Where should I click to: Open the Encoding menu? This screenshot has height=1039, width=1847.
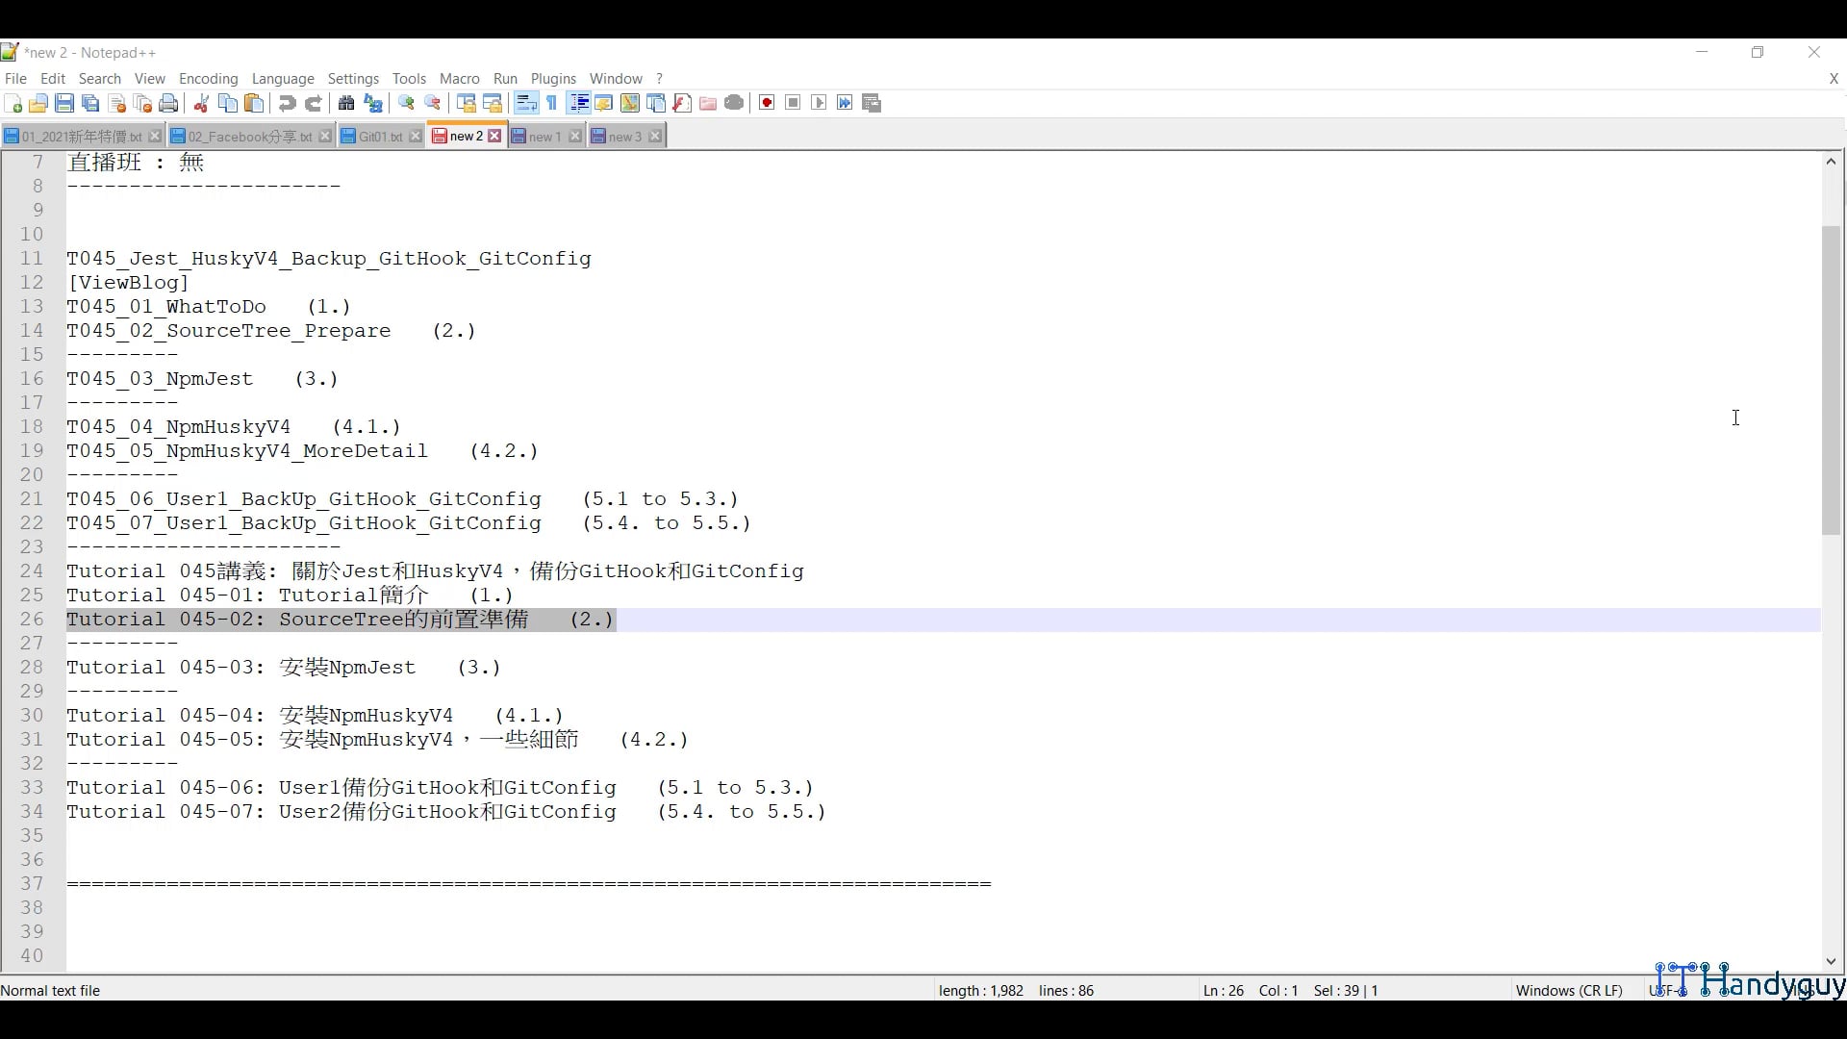pos(208,78)
